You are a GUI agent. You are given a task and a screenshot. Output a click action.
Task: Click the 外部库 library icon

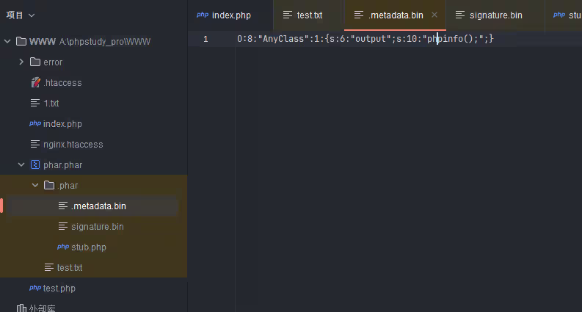[21, 308]
